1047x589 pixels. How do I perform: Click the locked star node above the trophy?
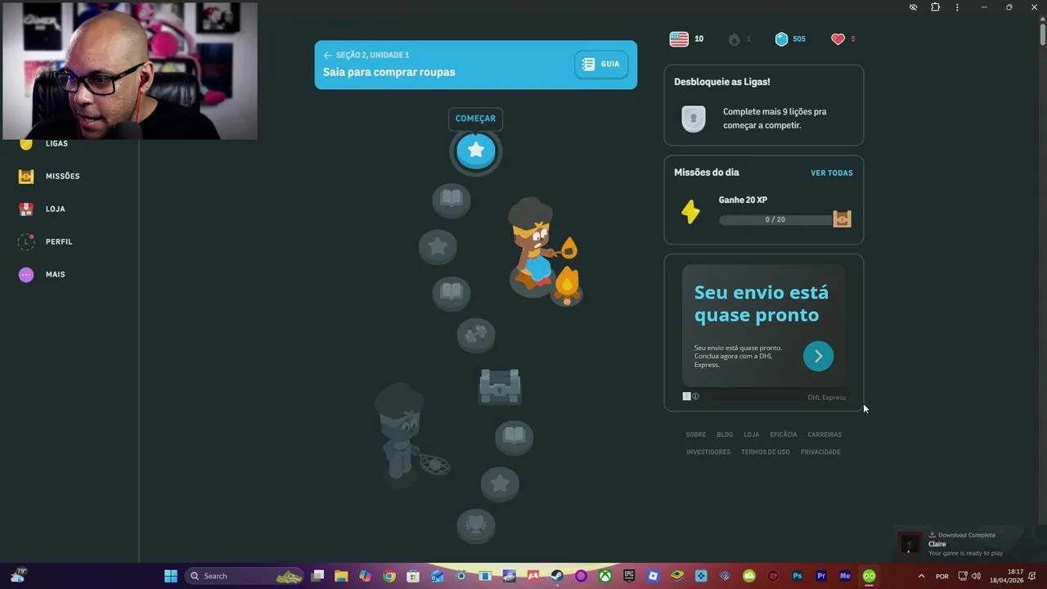pyautogui.click(x=500, y=484)
